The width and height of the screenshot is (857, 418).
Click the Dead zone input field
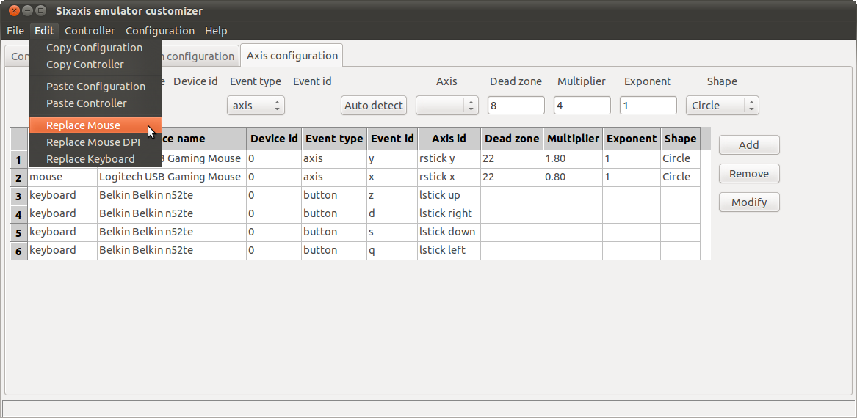516,106
